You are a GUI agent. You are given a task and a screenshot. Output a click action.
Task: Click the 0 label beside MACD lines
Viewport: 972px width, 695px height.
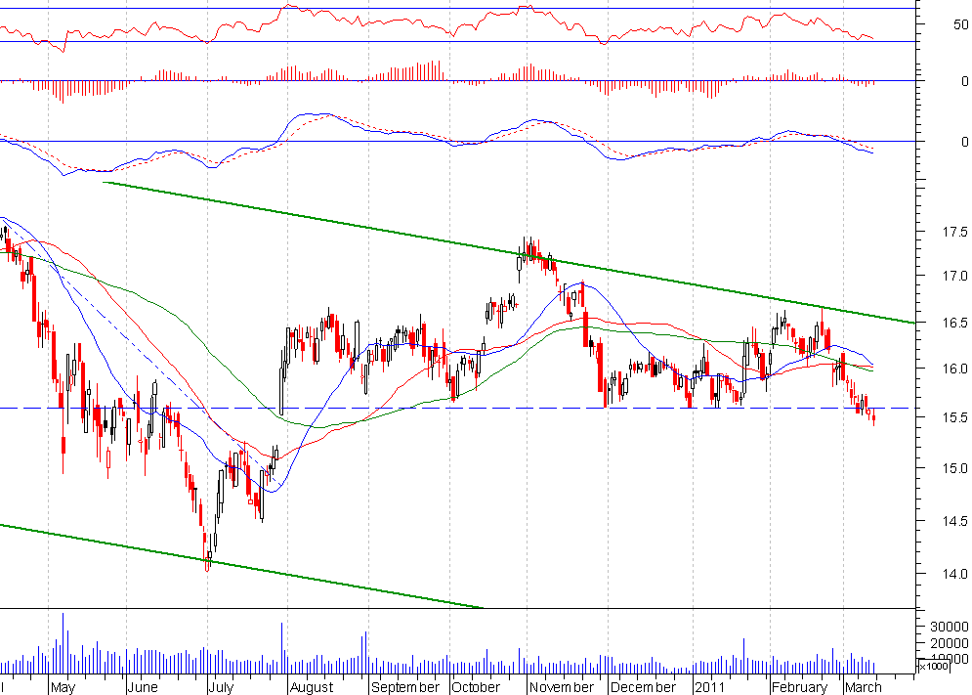[964, 142]
